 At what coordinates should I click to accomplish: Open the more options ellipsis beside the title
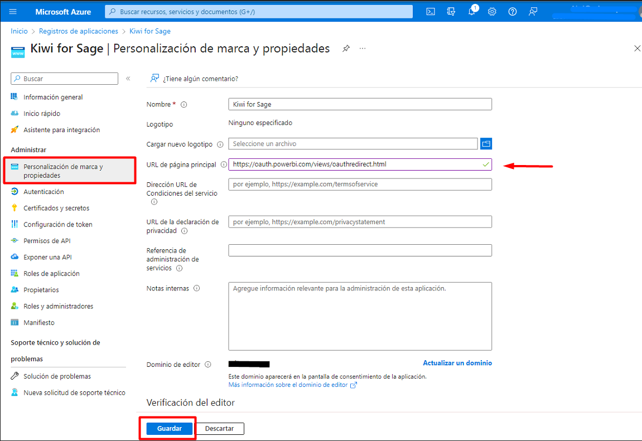[363, 49]
